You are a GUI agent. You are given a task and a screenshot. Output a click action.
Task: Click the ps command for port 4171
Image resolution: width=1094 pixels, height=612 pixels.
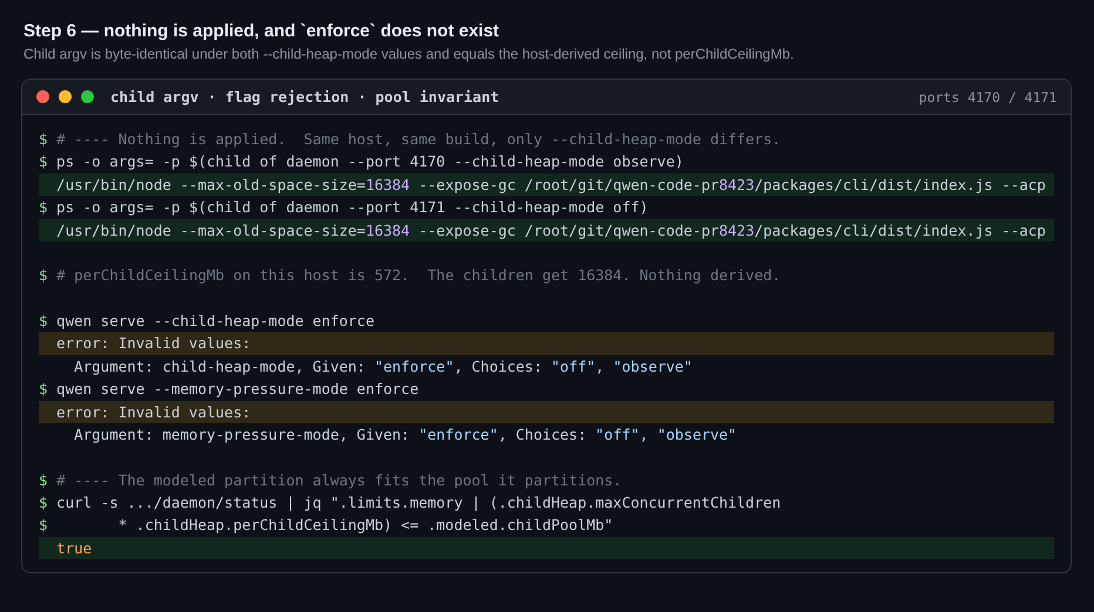(x=352, y=208)
